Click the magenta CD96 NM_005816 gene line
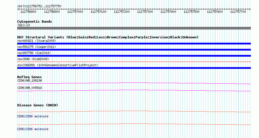259x138 pixels. (134, 91)
